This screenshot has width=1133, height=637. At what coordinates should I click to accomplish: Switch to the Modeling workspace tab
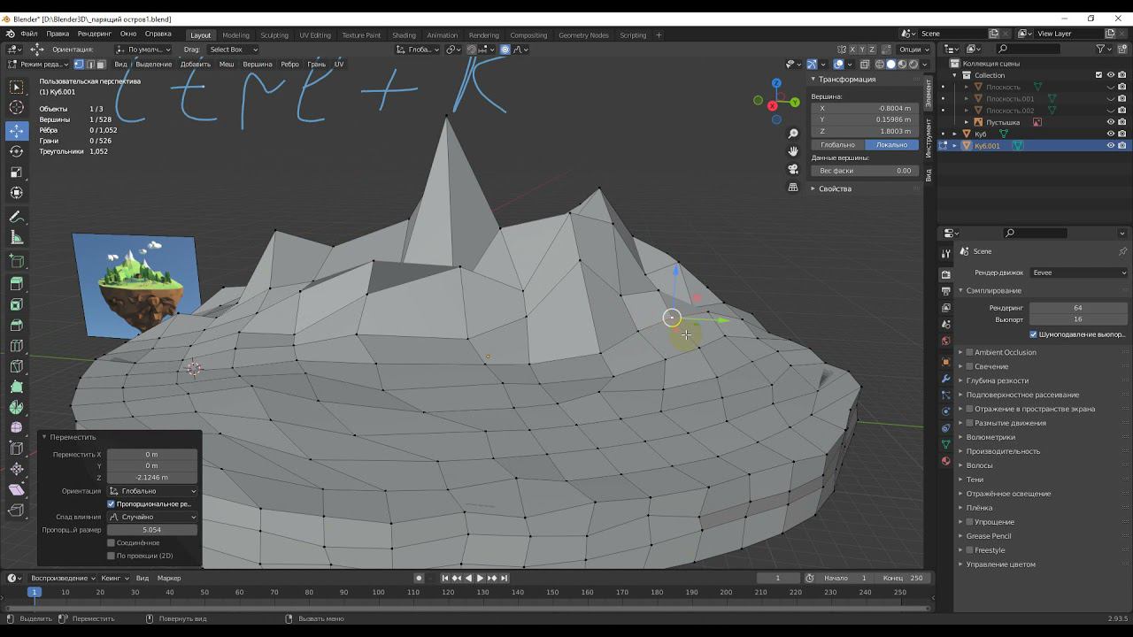(x=235, y=35)
